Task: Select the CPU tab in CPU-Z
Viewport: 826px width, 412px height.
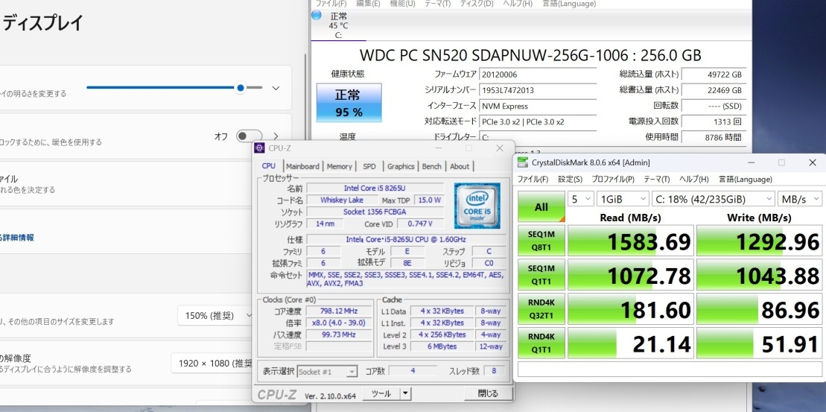Action: (269, 165)
